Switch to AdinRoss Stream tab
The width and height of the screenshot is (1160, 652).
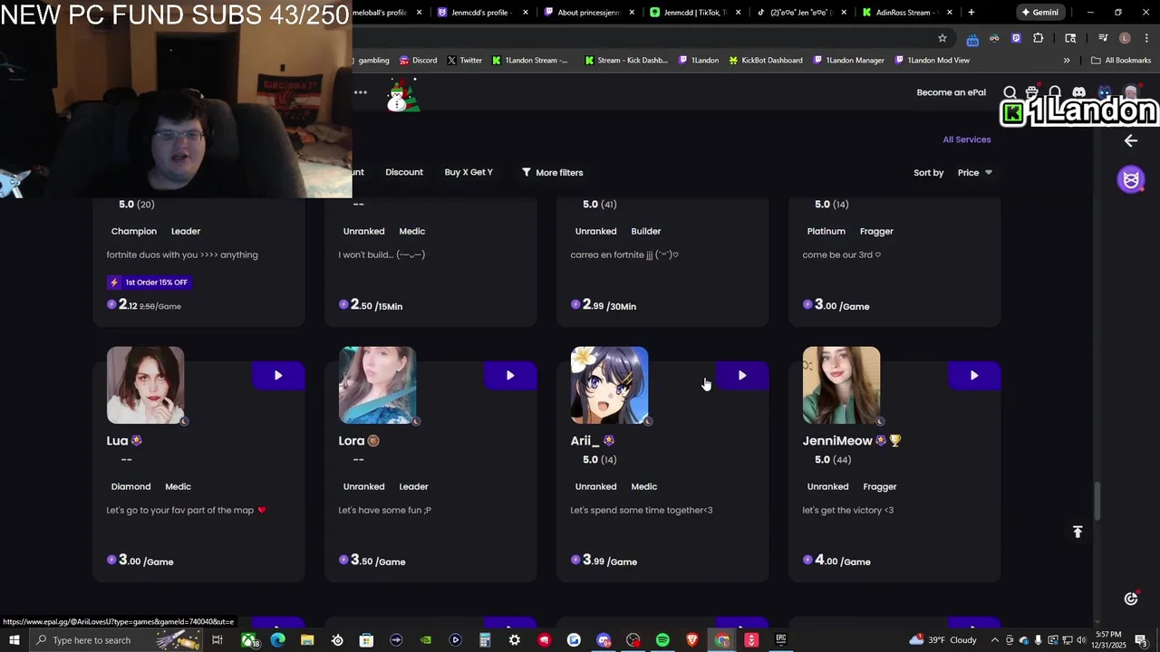[906, 13]
